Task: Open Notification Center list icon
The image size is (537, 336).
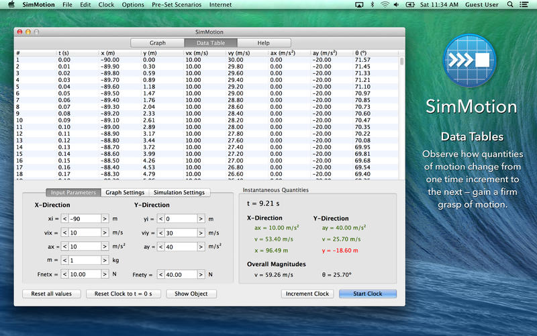Action: click(524, 5)
